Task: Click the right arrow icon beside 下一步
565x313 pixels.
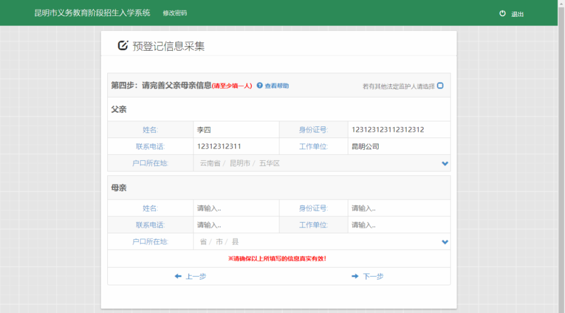Action: 355,276
